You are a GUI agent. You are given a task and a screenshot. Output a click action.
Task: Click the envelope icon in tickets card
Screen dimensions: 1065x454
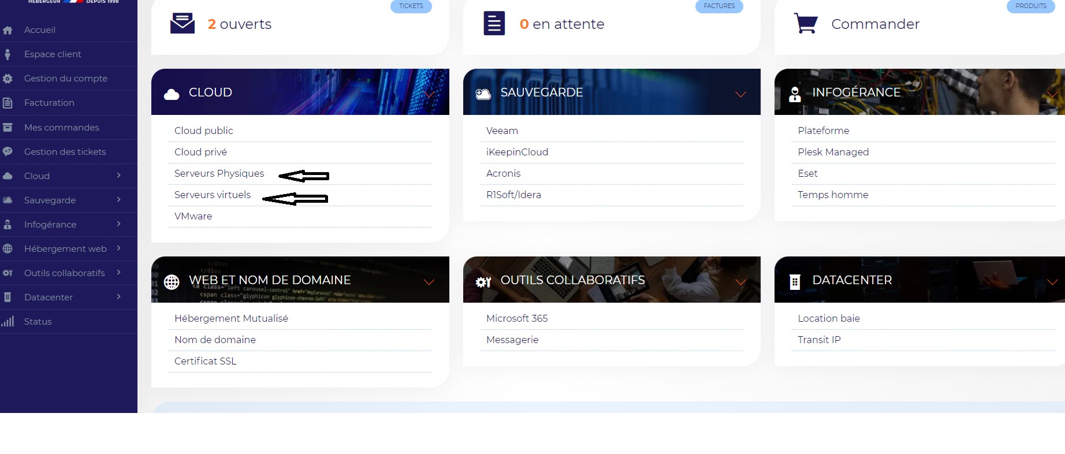[183, 23]
